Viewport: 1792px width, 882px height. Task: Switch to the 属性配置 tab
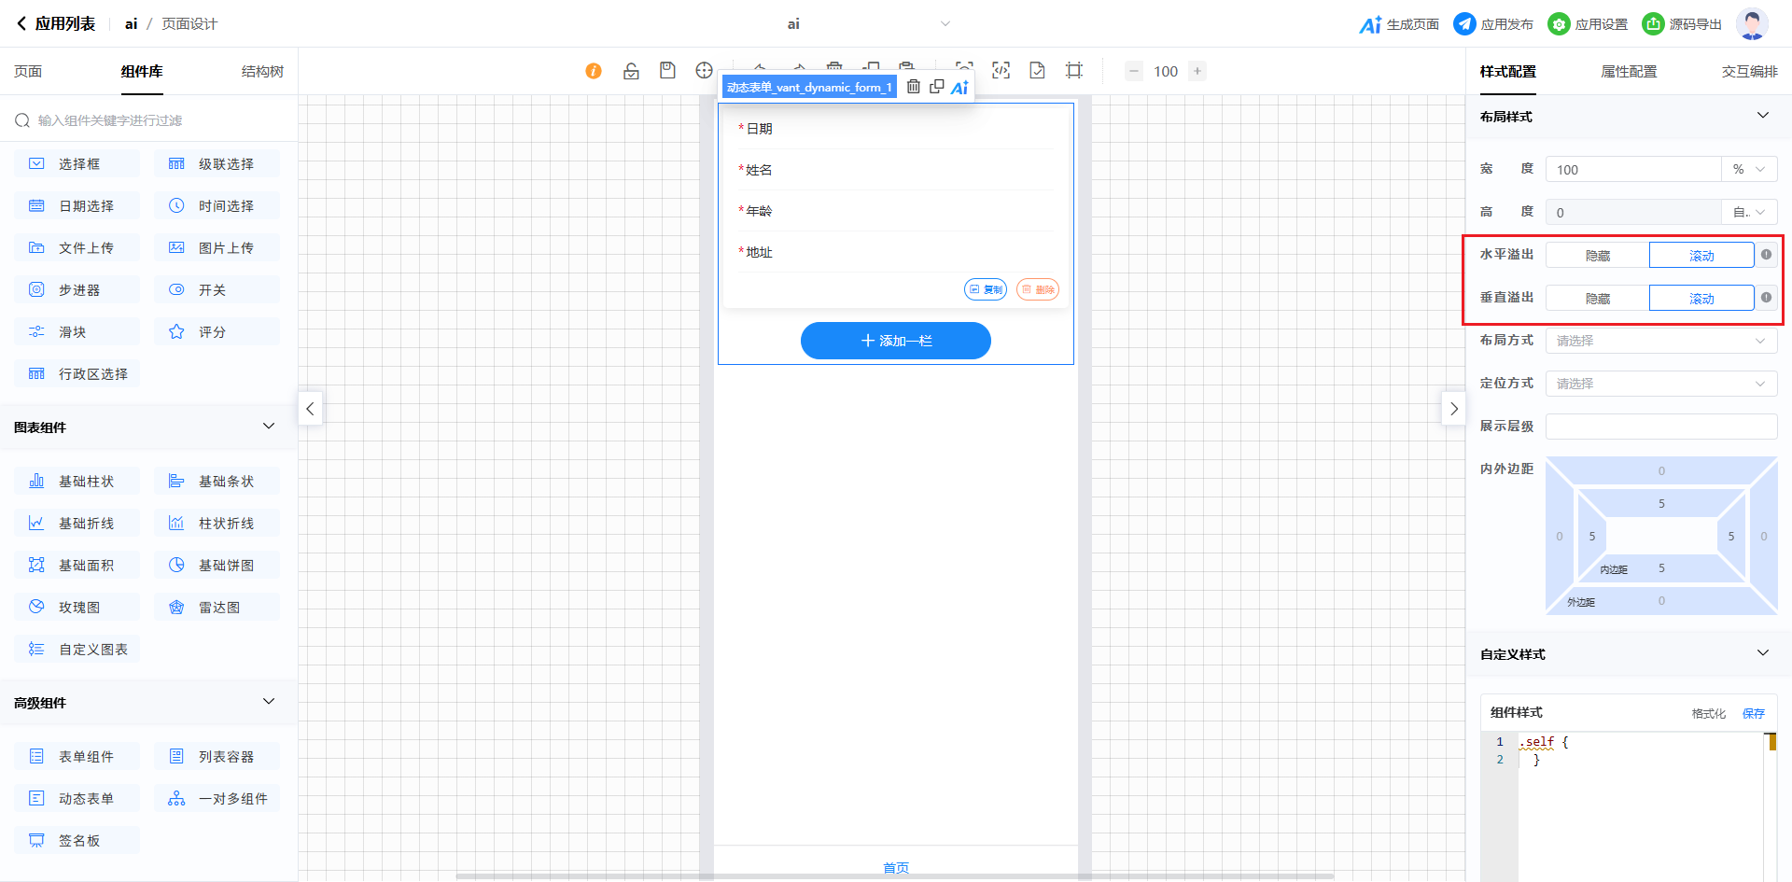pyautogui.click(x=1629, y=72)
